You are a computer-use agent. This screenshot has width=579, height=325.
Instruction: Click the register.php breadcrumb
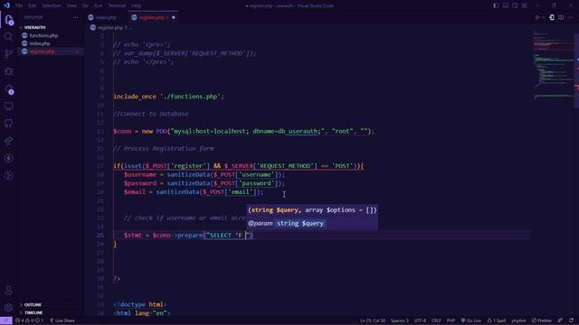click(x=110, y=28)
